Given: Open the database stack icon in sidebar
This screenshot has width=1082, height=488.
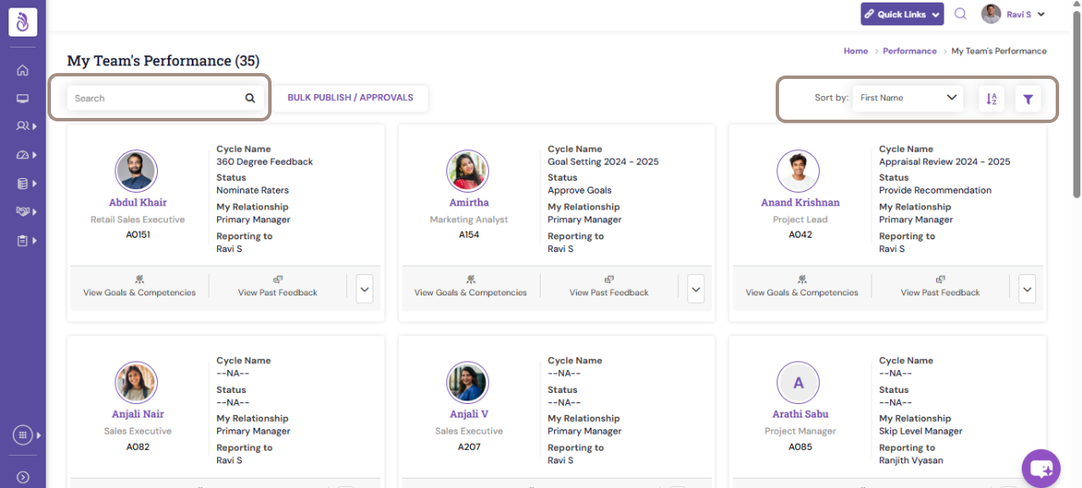Looking at the screenshot, I should pyautogui.click(x=22, y=183).
